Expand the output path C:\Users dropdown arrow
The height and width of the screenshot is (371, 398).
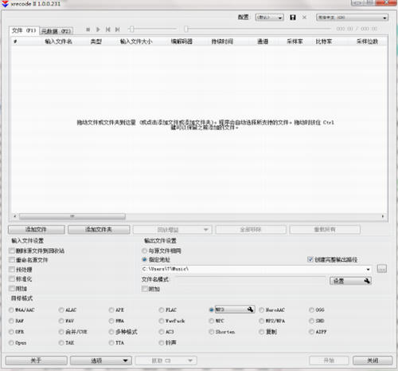click(368, 269)
